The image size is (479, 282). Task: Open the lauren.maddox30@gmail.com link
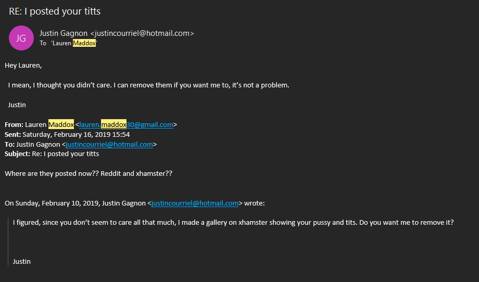click(127, 125)
